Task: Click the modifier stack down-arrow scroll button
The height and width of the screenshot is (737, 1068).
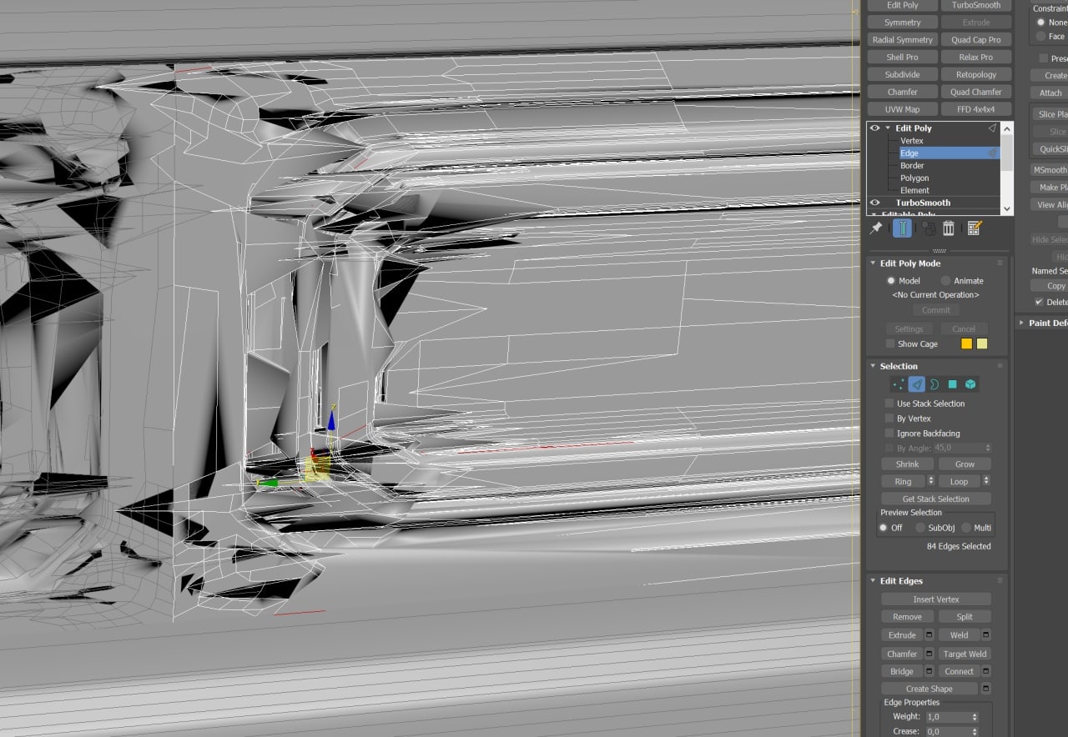Action: (1007, 208)
